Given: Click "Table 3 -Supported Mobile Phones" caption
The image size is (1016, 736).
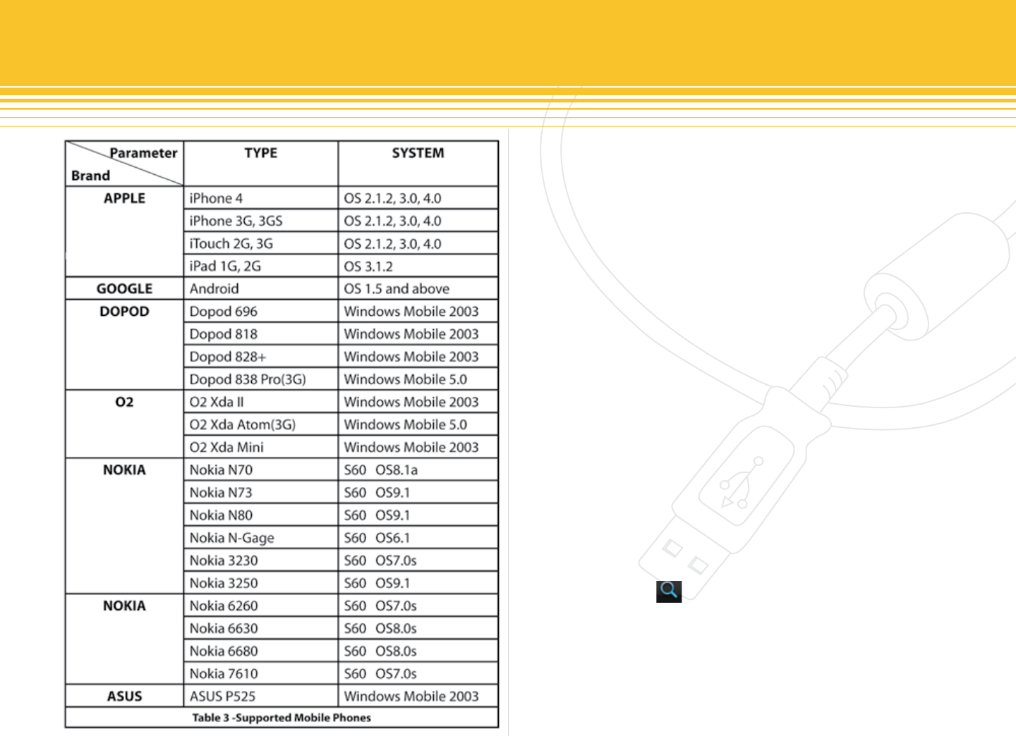Looking at the screenshot, I should pos(282,718).
